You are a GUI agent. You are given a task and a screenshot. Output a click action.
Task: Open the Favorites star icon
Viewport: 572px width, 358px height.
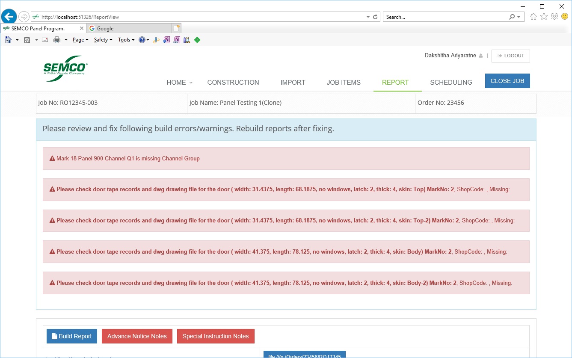point(544,17)
